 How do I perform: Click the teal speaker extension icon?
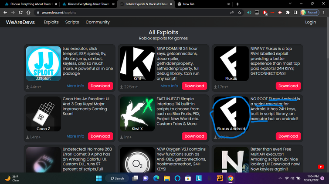[249, 13]
